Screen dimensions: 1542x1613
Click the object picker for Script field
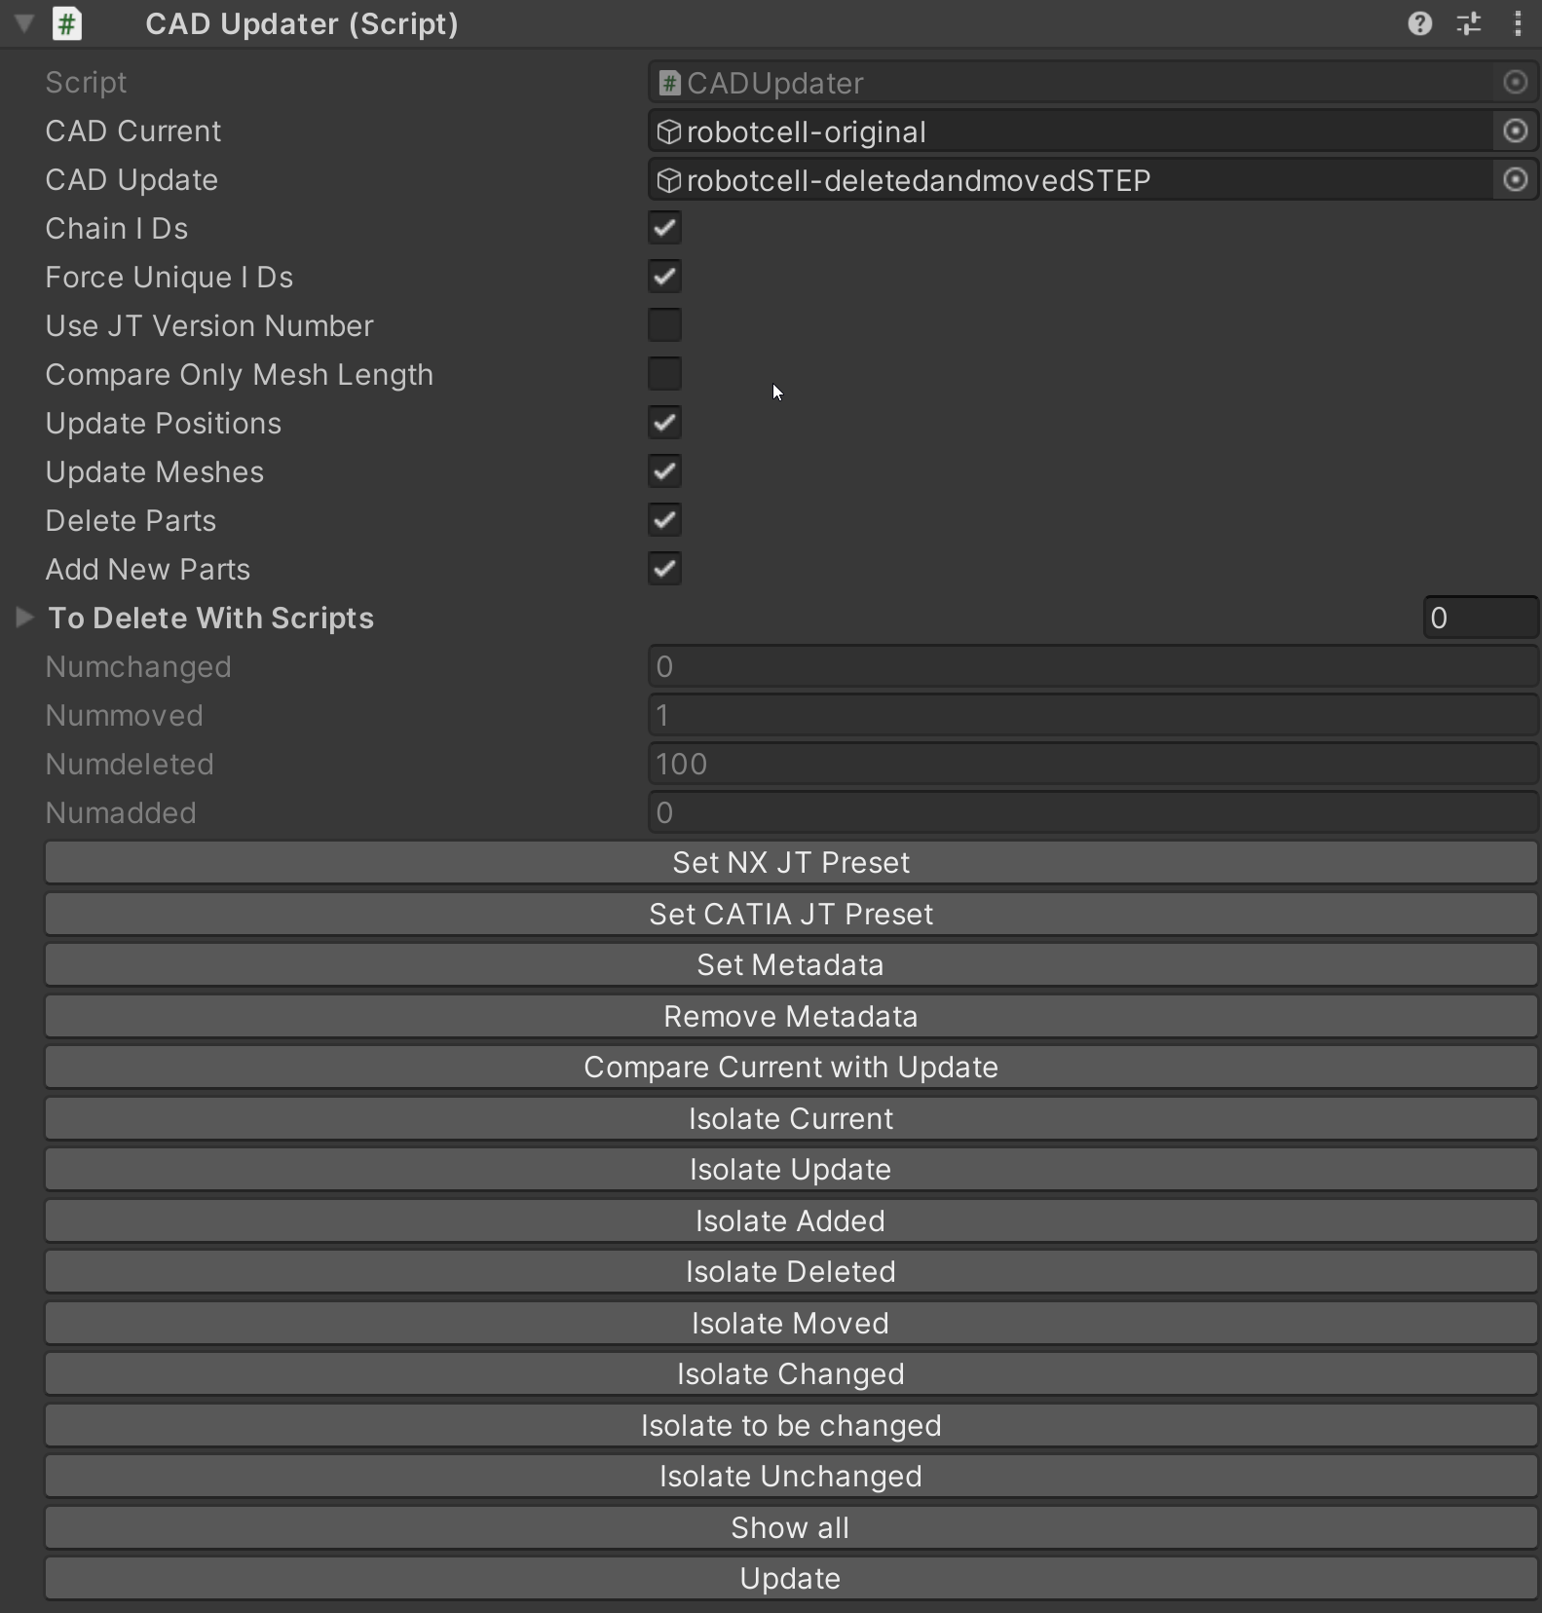point(1515,83)
